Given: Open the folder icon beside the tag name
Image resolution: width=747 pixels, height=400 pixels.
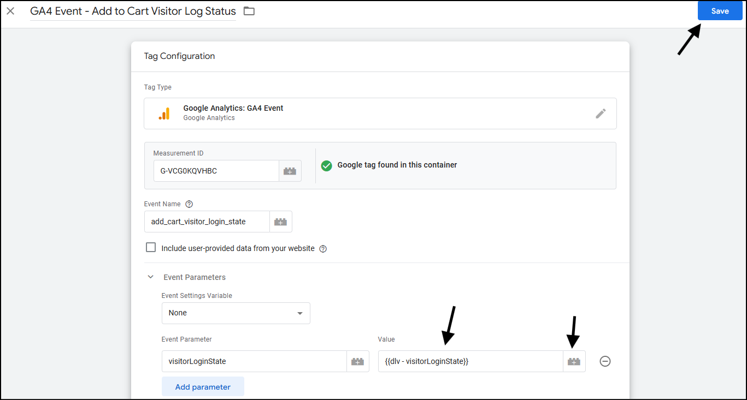Looking at the screenshot, I should [x=249, y=11].
